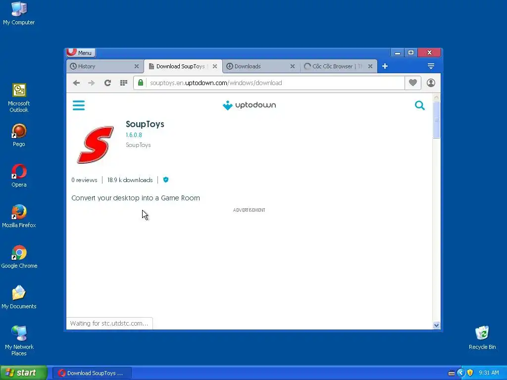Screen dimensions: 507x380
Task: Open the tab menu stacked-lines icon
Action: coord(431,66)
